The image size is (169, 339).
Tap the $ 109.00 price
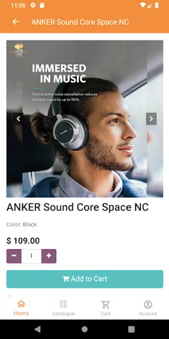tap(23, 241)
